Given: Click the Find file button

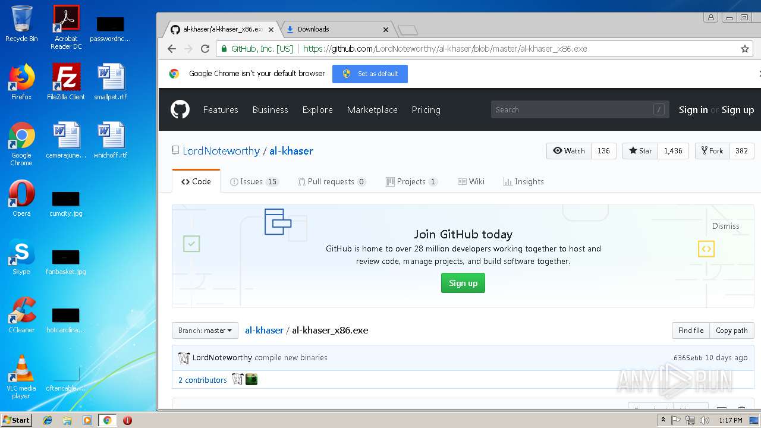Looking at the screenshot, I should 690,331.
